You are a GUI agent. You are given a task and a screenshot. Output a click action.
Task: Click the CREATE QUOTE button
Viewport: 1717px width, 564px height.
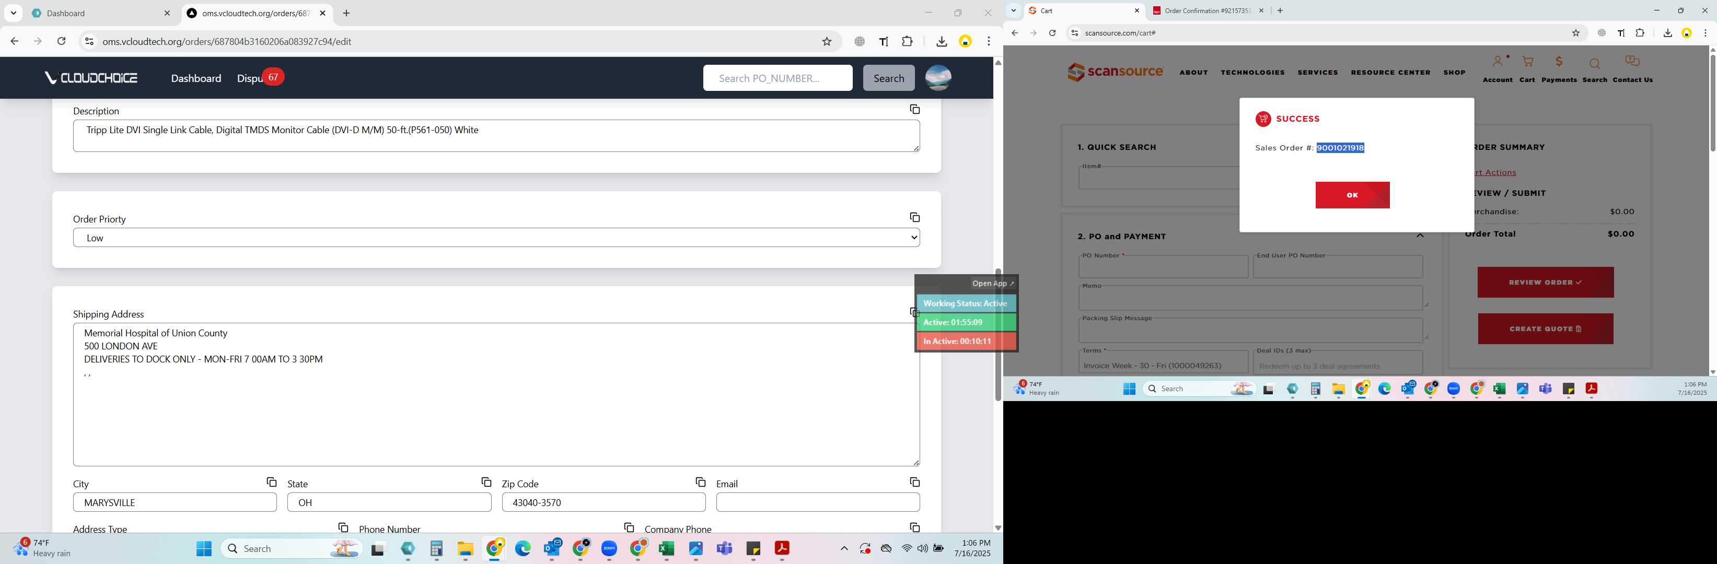[x=1545, y=329]
